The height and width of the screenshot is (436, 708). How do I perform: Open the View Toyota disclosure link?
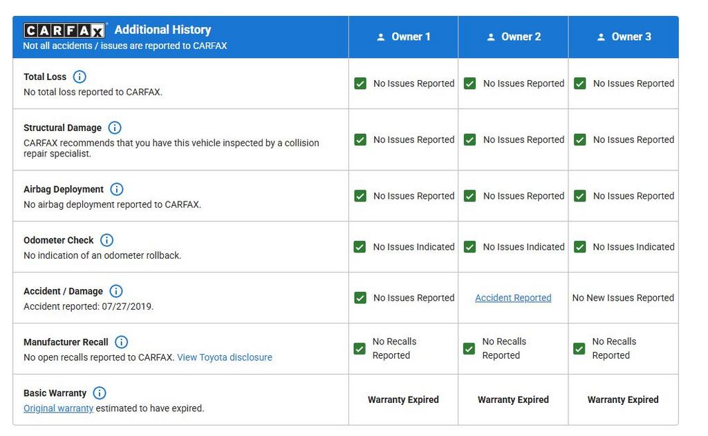(x=225, y=357)
